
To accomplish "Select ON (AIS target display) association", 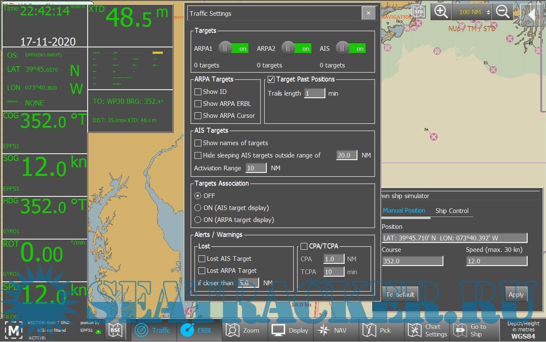I will 198,208.
